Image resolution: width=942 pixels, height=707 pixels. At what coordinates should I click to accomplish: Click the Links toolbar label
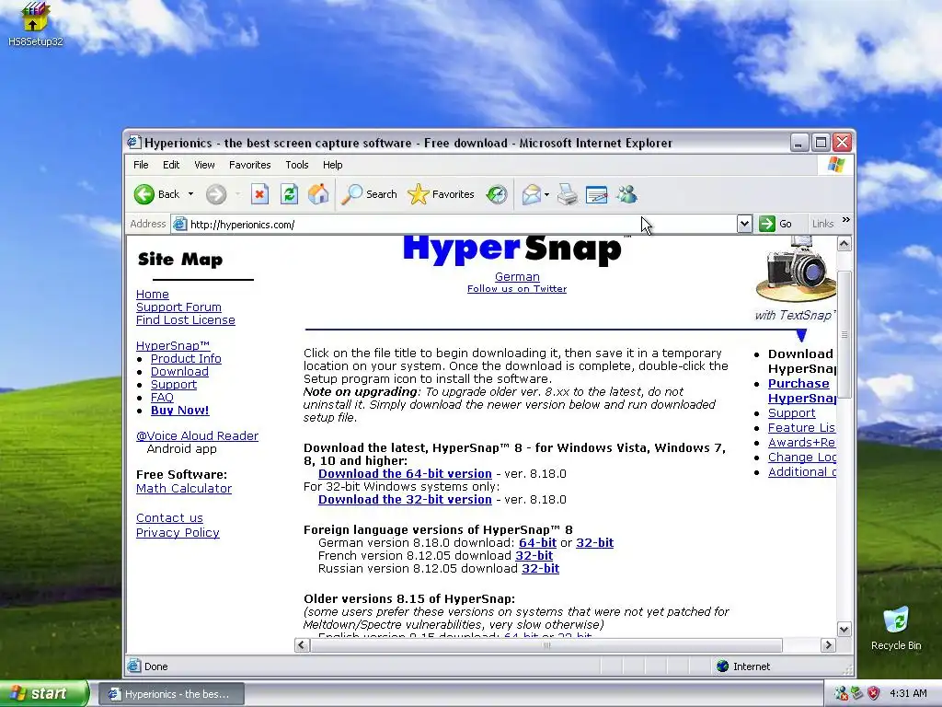(822, 224)
